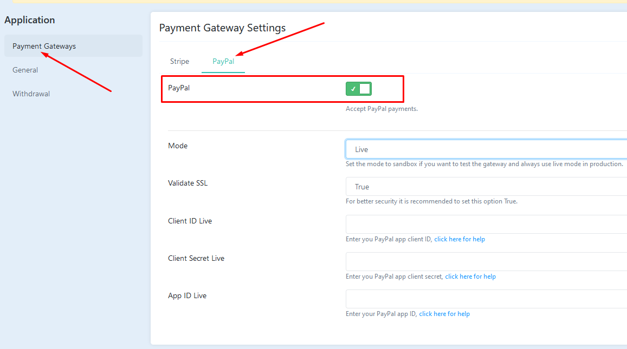Open the Validate SSL dropdown showing True

[486, 187]
